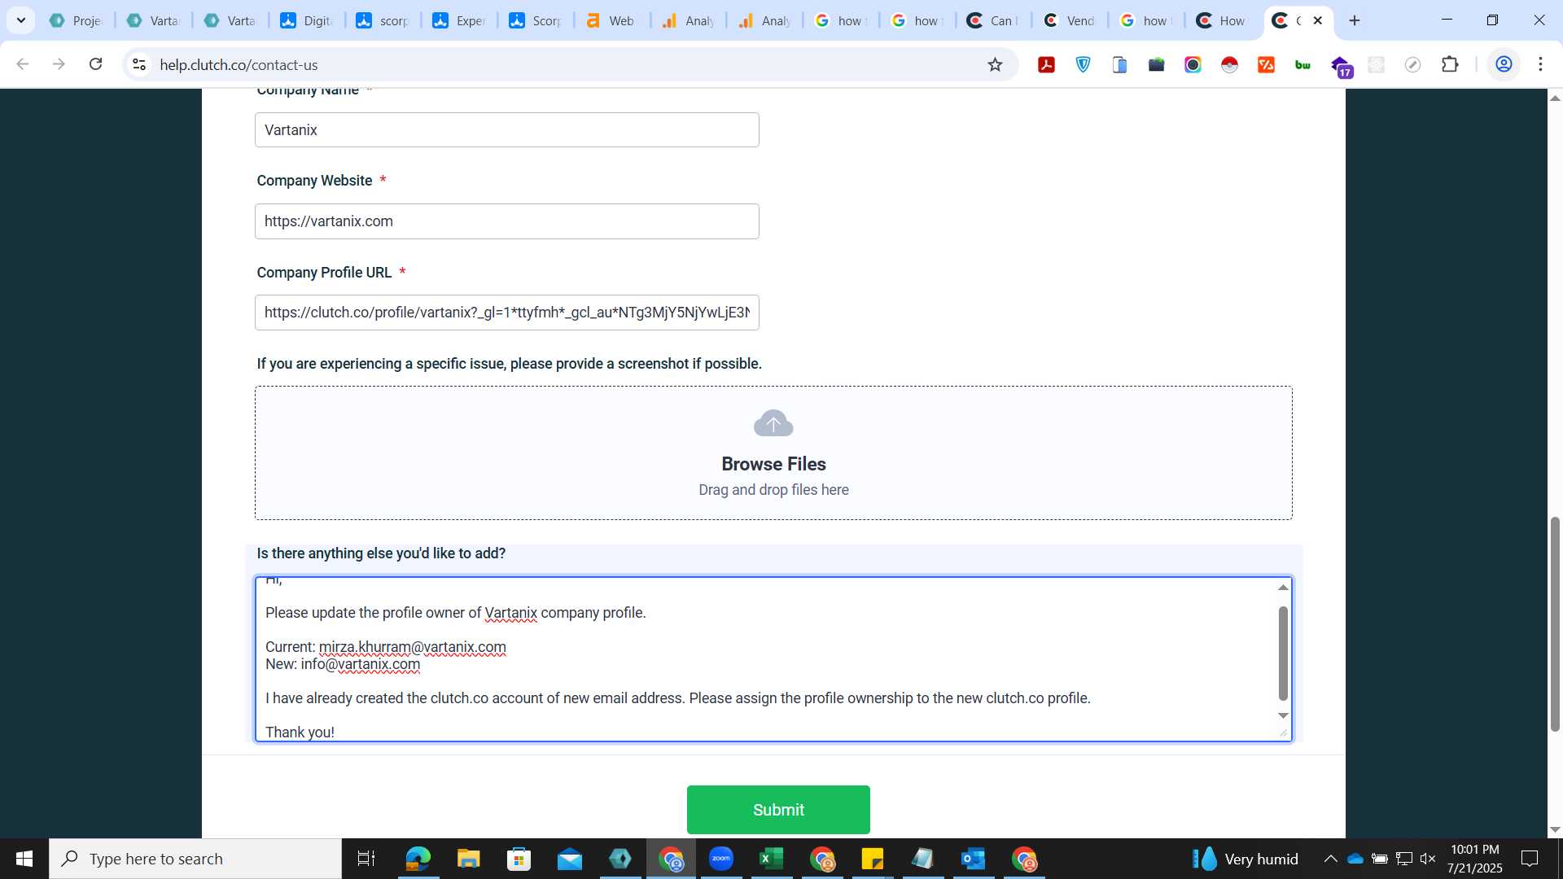
Task: Click the red-white ball extension icon
Action: click(x=1229, y=64)
